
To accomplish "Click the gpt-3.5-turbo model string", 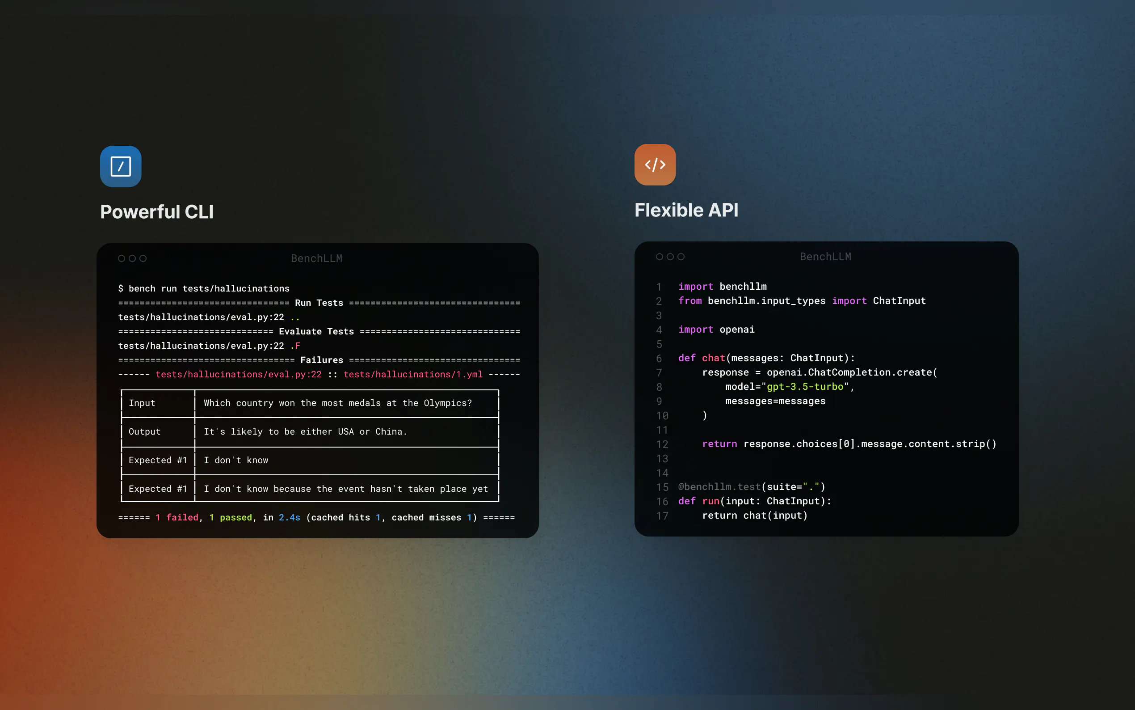I will (x=805, y=386).
